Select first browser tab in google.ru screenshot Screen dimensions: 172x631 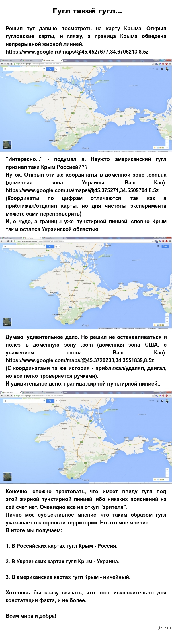pos(11,61)
